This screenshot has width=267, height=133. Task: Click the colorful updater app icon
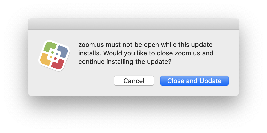pos(54,55)
